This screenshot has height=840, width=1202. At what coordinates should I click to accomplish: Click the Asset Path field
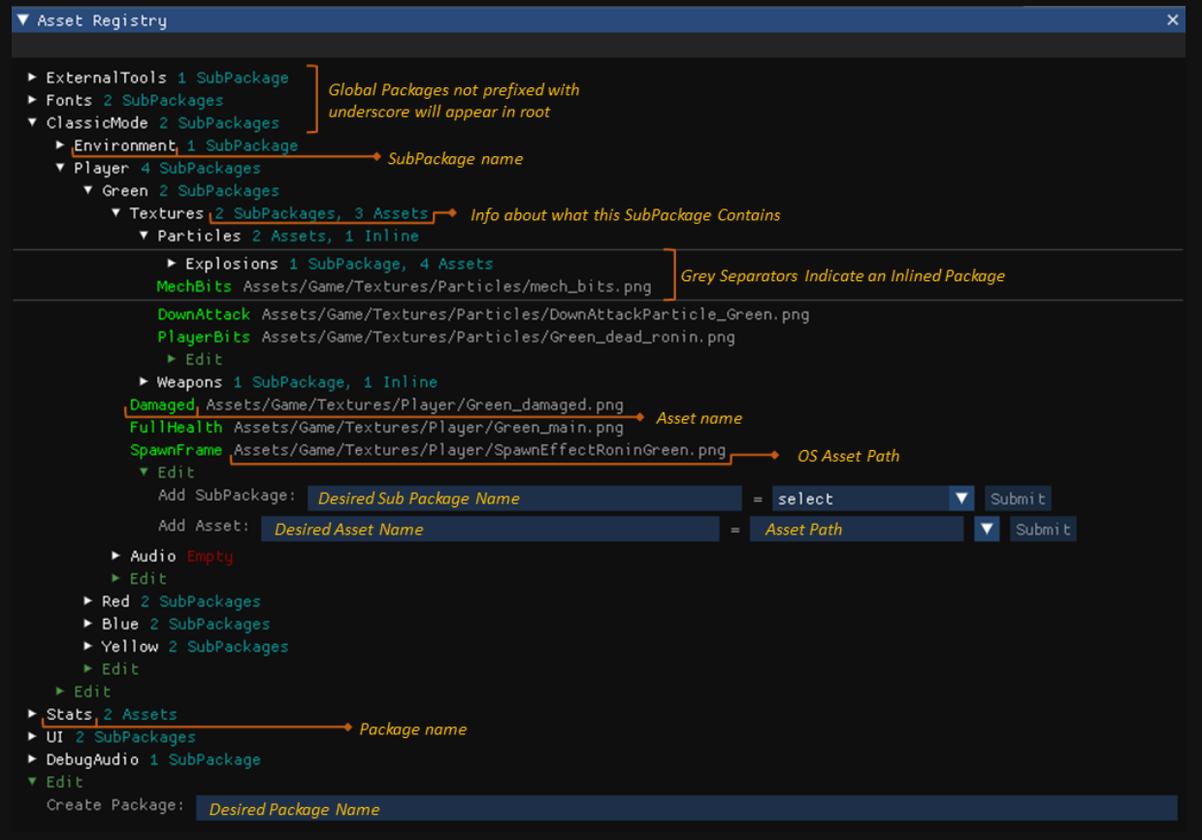(x=857, y=529)
